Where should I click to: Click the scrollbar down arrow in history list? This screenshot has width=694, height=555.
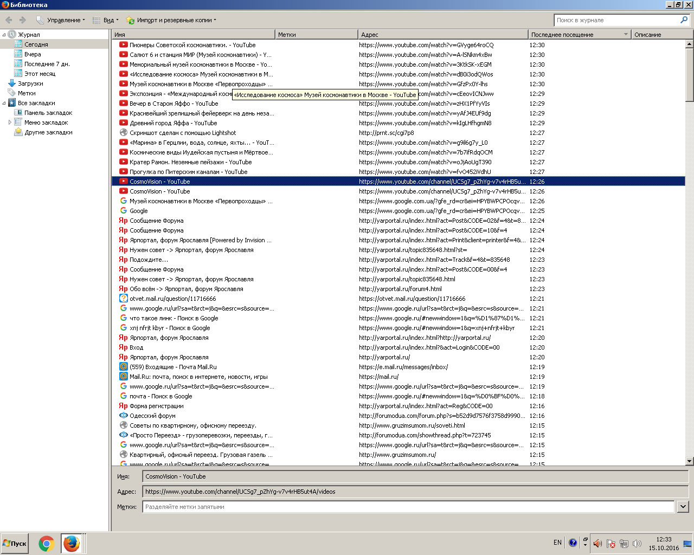(690, 461)
